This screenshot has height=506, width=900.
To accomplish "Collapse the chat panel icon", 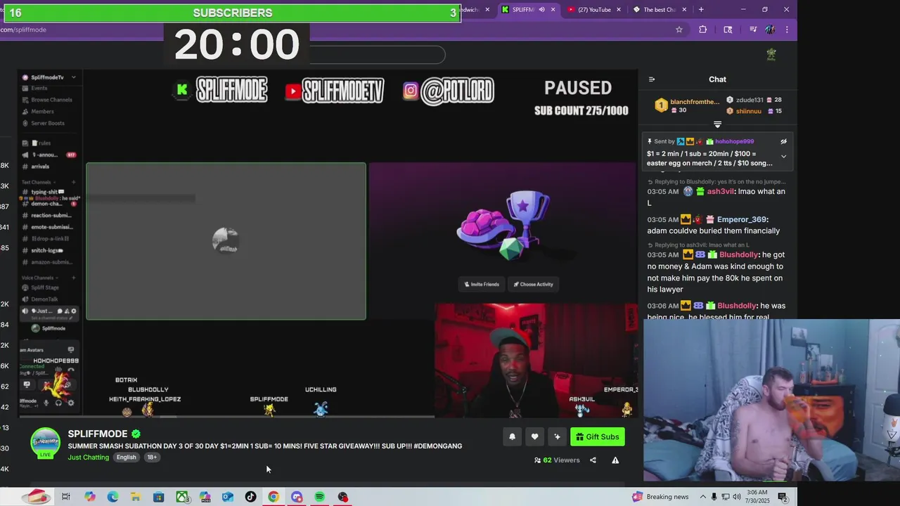I will click(x=652, y=79).
